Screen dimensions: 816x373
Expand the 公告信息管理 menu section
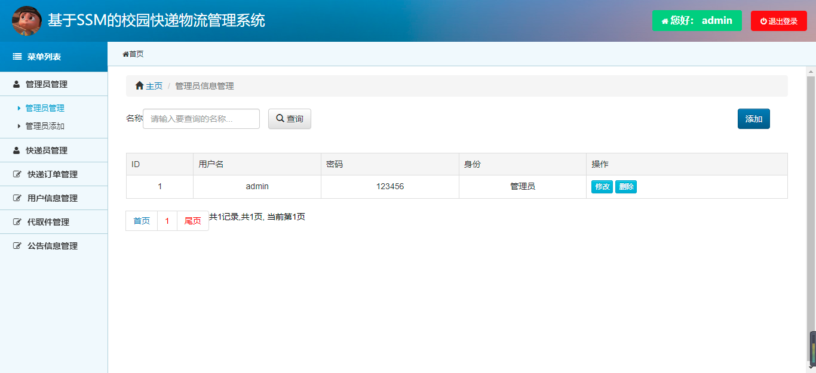tap(54, 246)
